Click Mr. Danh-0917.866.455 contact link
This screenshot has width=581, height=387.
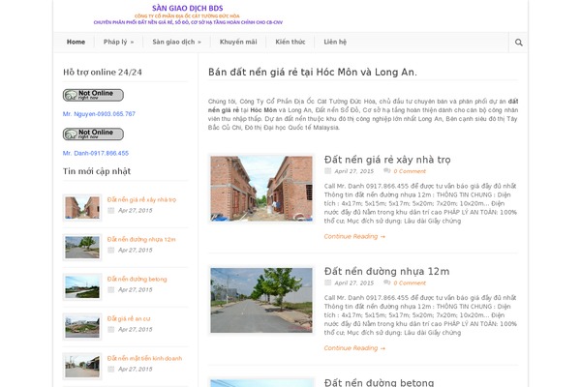[x=96, y=153]
